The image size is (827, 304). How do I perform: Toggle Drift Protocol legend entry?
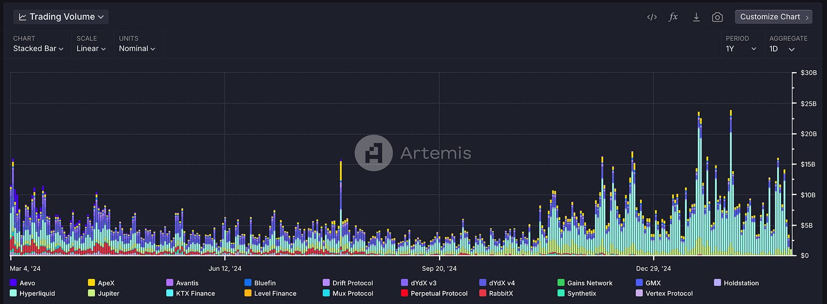point(348,283)
